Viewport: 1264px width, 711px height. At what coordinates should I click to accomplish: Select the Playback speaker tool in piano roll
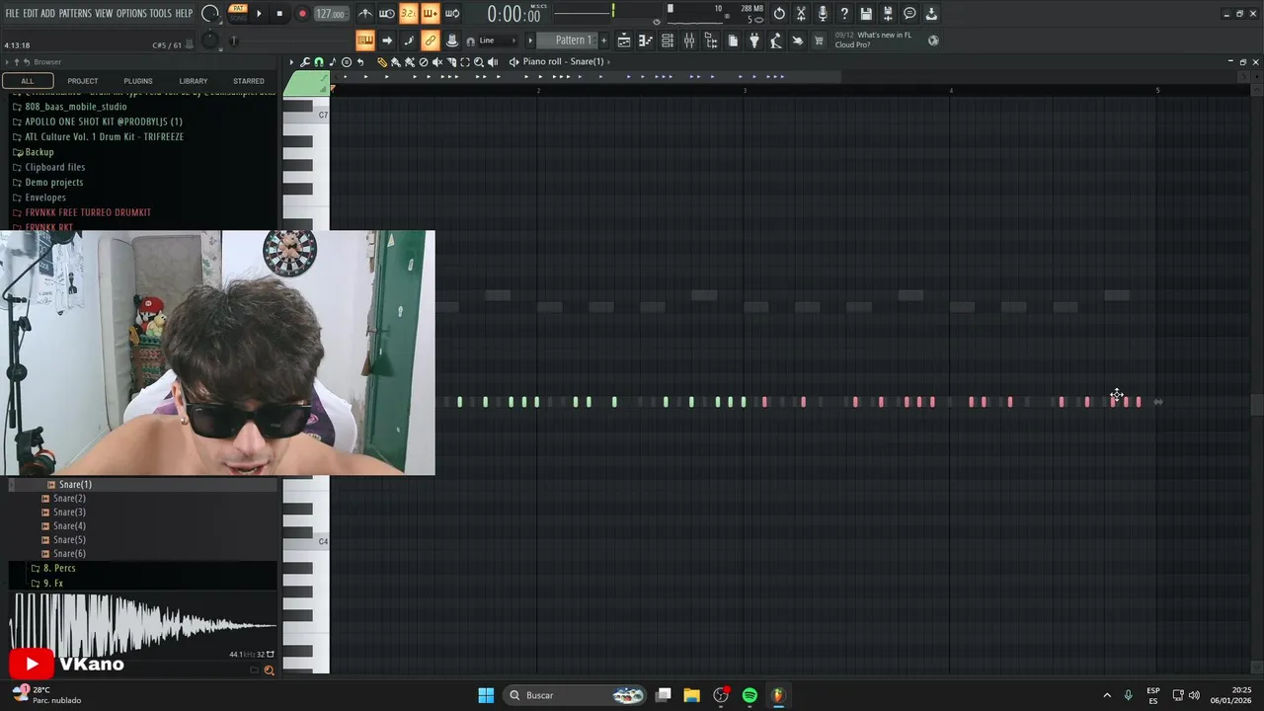point(493,62)
